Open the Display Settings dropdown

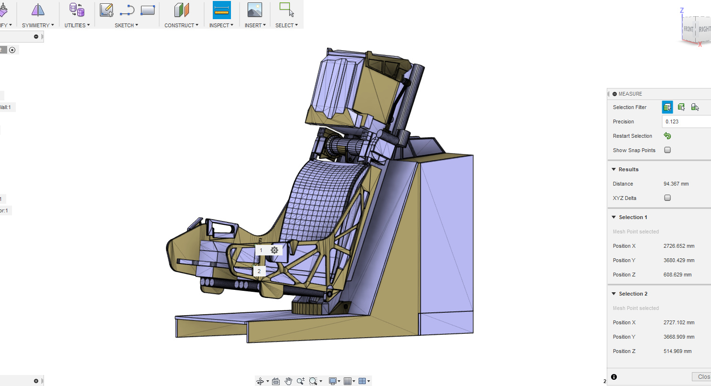click(334, 381)
